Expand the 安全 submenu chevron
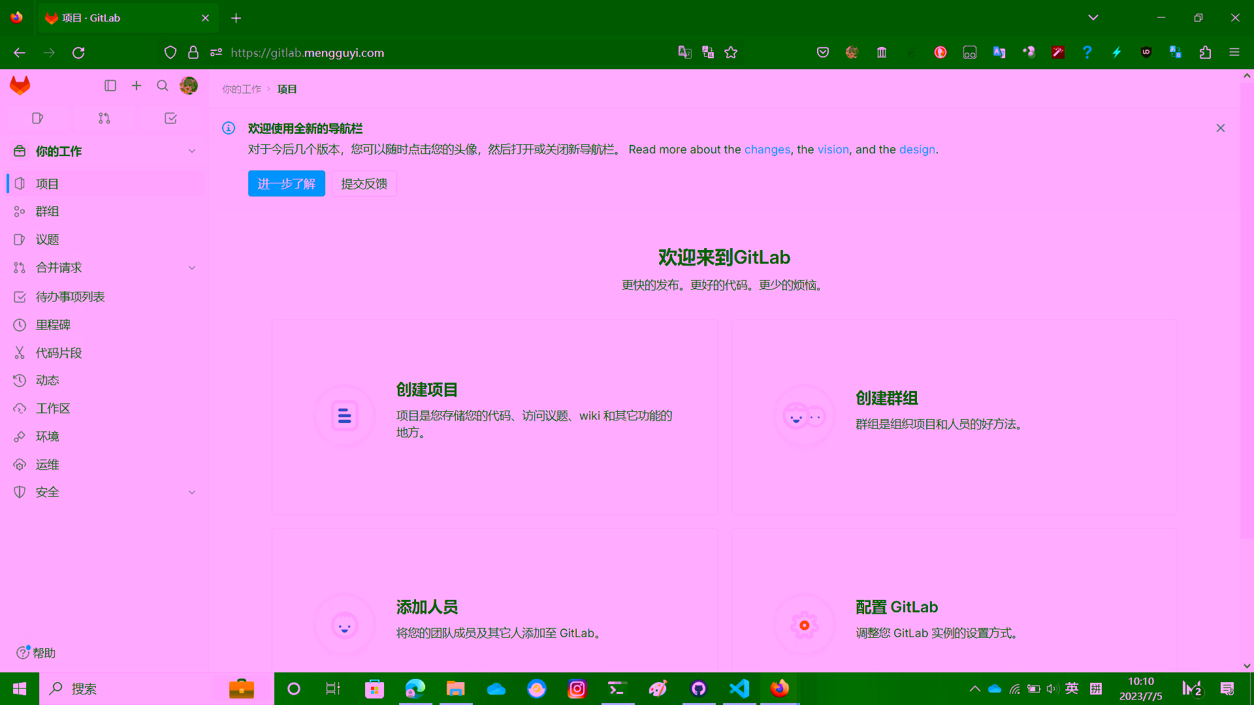This screenshot has width=1254, height=705. pos(192,492)
